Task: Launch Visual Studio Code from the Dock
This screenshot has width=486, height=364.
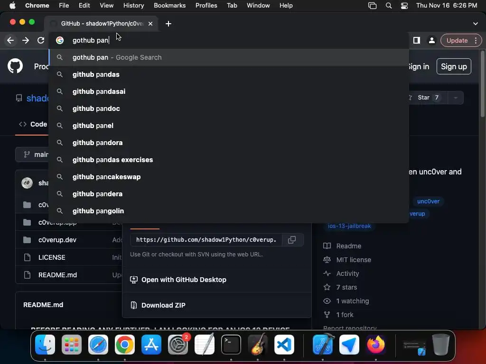Action: click(x=284, y=345)
